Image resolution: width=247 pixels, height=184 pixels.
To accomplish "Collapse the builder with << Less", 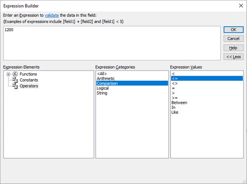I will tap(234, 57).
